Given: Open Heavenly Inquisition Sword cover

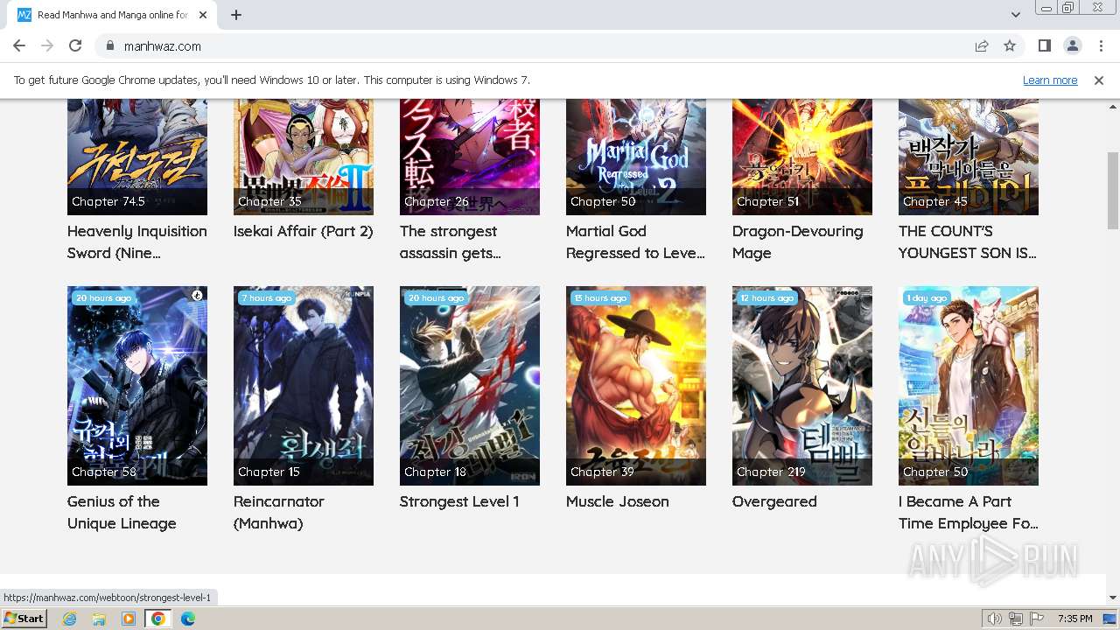Looking at the screenshot, I should [x=137, y=157].
